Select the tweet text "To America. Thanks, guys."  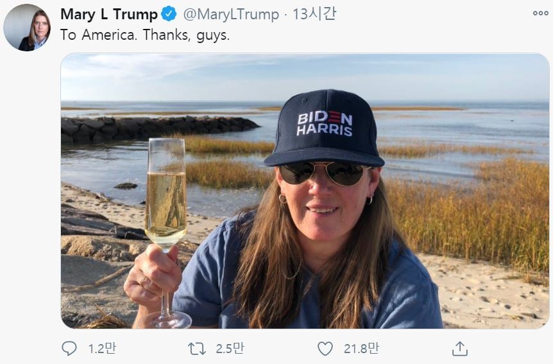pyautogui.click(x=145, y=35)
